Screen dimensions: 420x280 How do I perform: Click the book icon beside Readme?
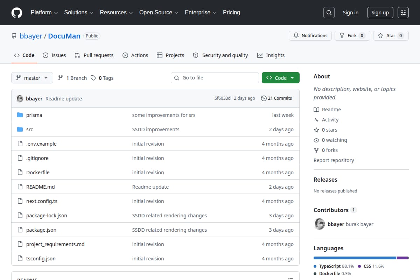(316, 110)
